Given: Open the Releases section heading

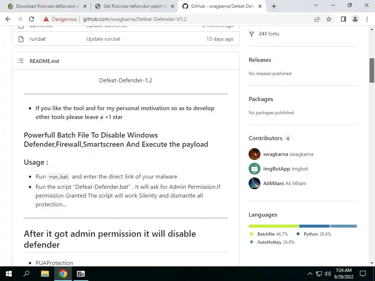Looking at the screenshot, I should pos(260,60).
